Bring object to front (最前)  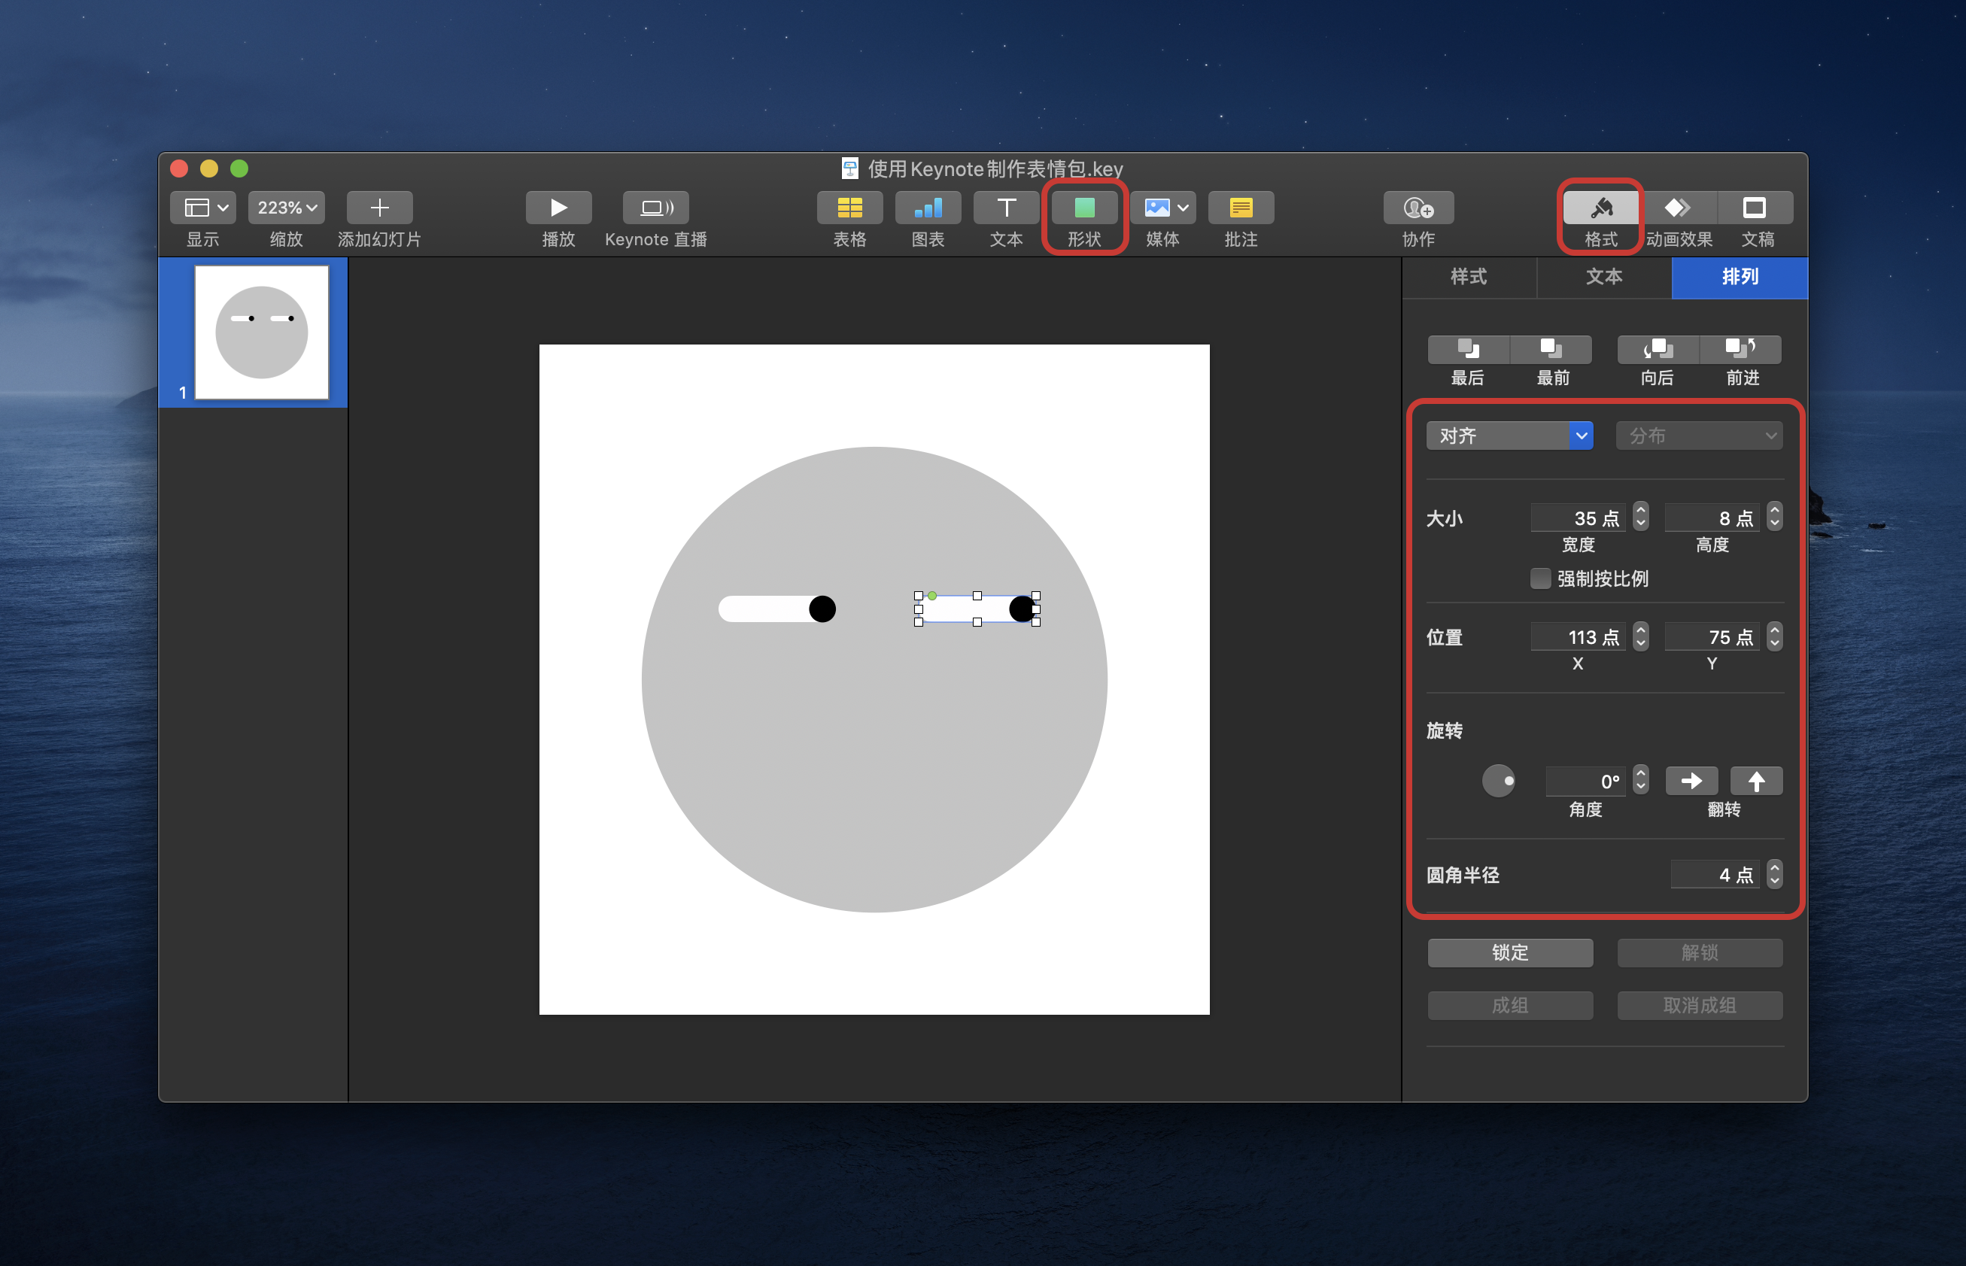[1551, 349]
